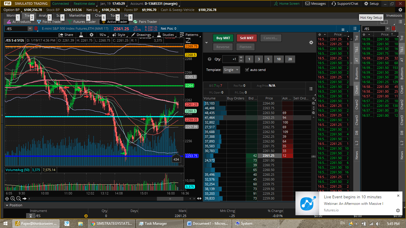This screenshot has height=228, width=406.
Task: Open the Futures Trader sub-tab
Action: pyautogui.click(x=82, y=22)
